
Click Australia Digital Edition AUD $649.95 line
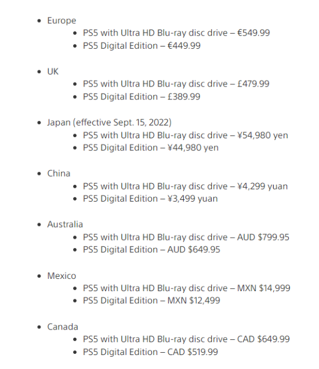tap(151, 249)
